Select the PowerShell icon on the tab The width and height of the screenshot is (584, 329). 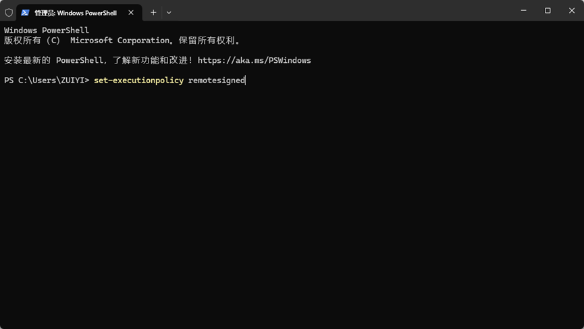25,13
